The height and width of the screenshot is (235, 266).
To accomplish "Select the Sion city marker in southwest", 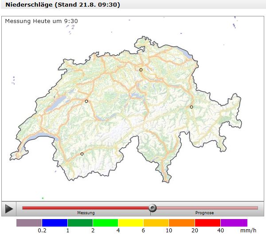I will pos(82,154).
